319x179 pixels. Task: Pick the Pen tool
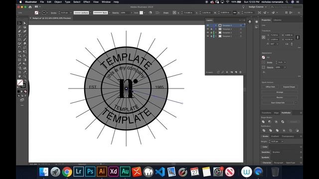click(x=19, y=31)
